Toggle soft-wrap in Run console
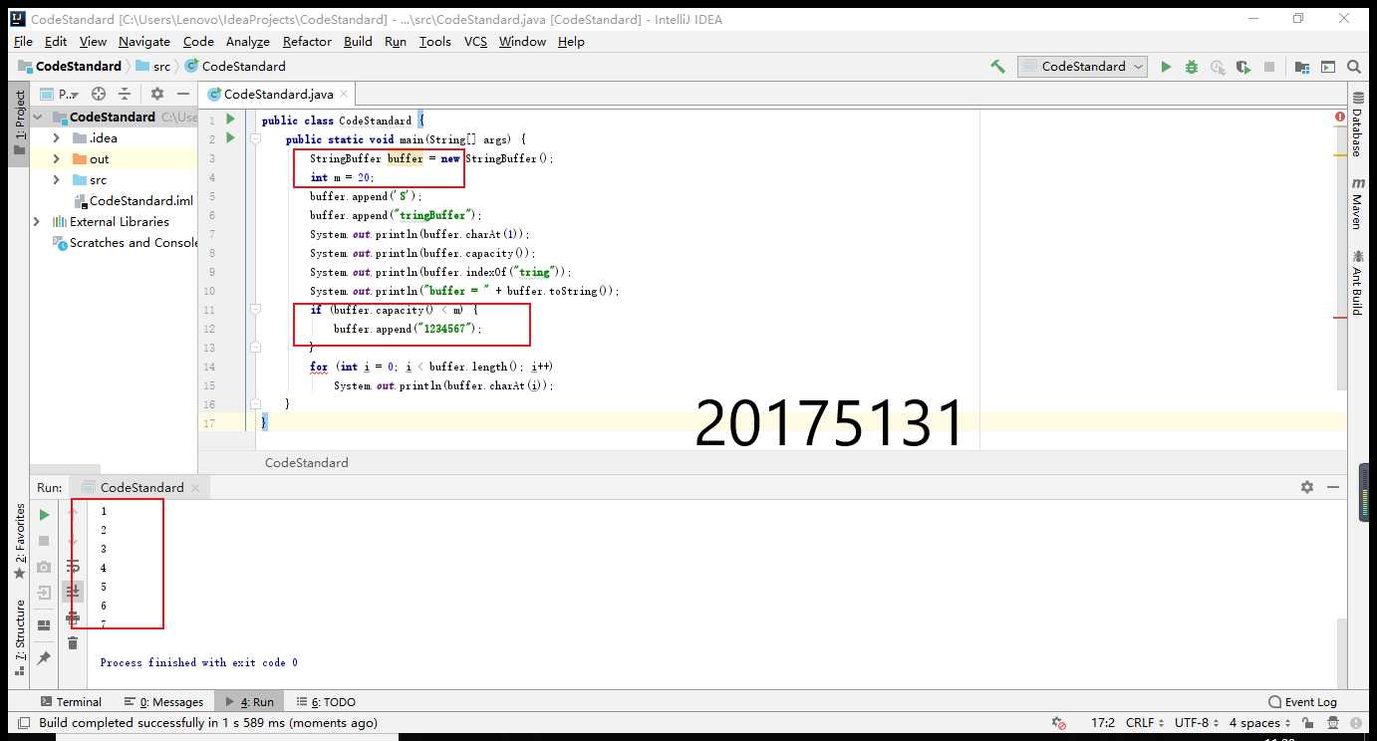 tap(73, 566)
